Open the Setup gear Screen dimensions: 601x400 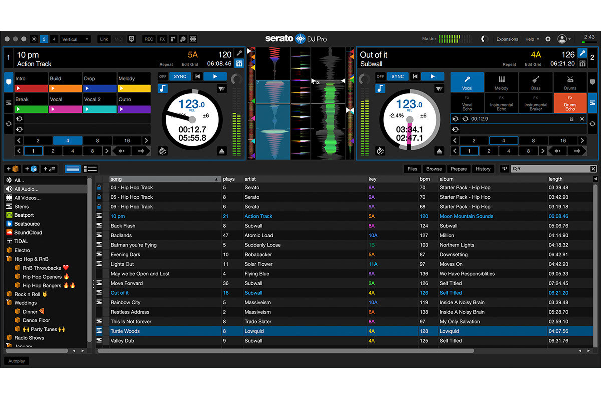(548, 39)
